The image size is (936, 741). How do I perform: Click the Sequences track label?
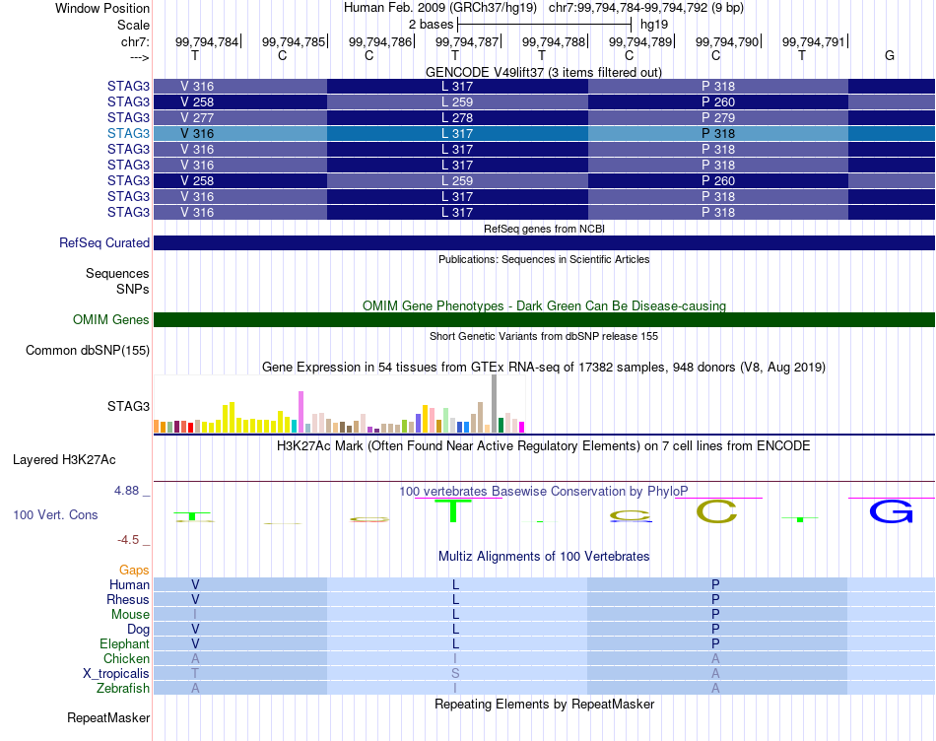pyautogui.click(x=117, y=274)
